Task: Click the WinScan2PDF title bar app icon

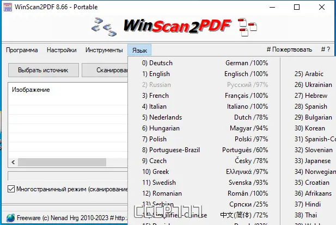Action: coord(8,7)
